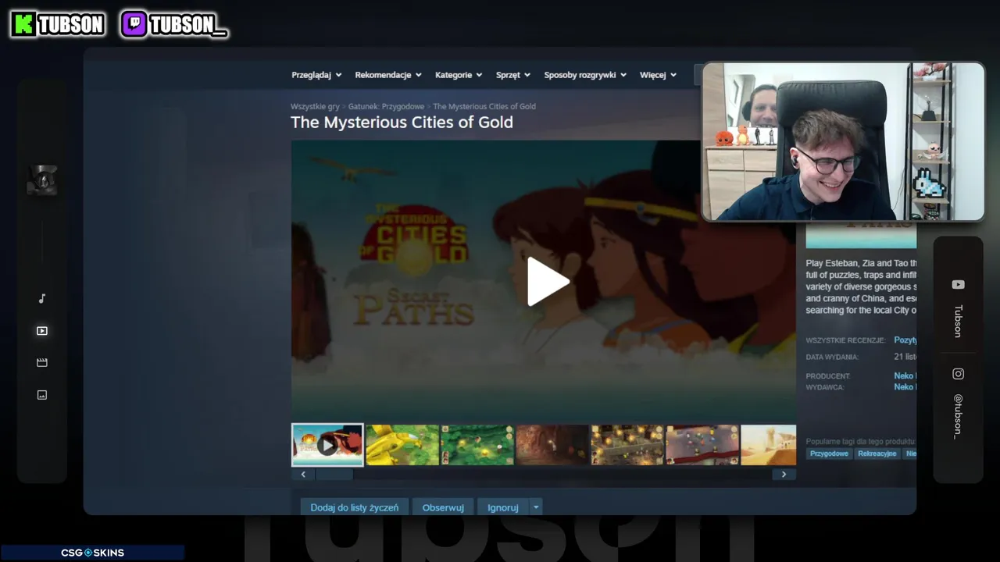Open the Instagram icon in right panel
The height and width of the screenshot is (562, 1000).
pyautogui.click(x=958, y=374)
